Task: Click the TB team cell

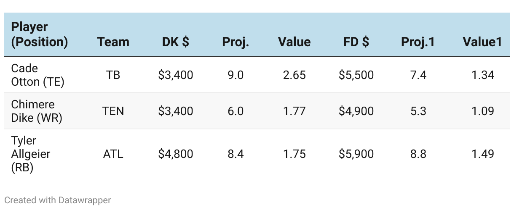Action: pyautogui.click(x=113, y=75)
